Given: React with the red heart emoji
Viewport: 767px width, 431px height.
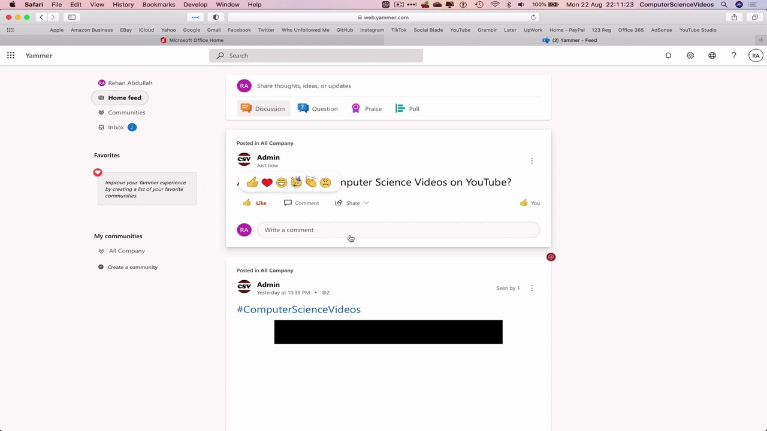Looking at the screenshot, I should [267, 183].
